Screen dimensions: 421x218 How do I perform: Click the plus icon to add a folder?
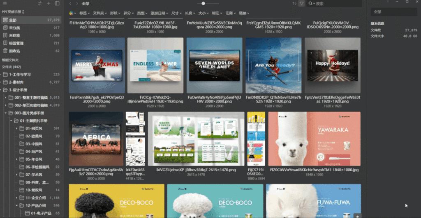point(49,3)
